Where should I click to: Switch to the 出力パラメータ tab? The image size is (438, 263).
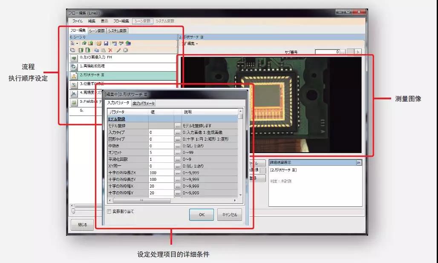(x=144, y=103)
